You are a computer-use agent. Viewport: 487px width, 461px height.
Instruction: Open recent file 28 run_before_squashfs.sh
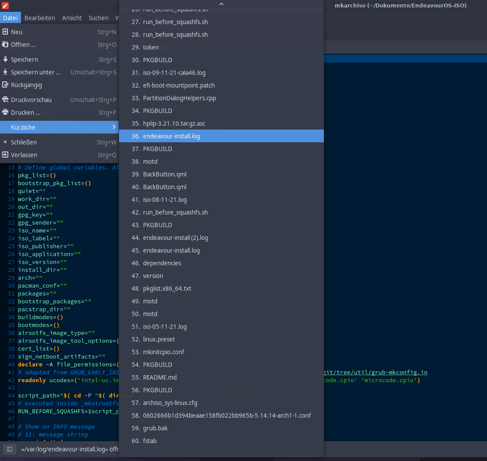coord(221,35)
